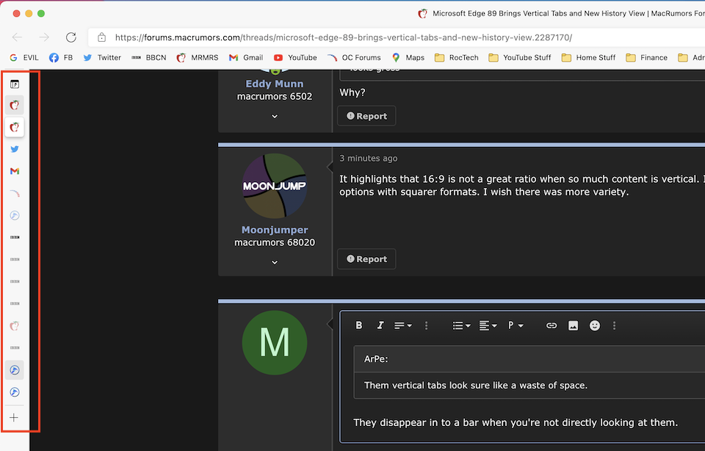
Task: Open the vertical tabs actions menu icon
Action: coord(15,84)
